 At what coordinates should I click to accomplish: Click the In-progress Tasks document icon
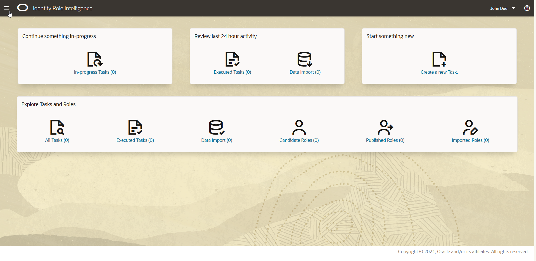click(x=95, y=59)
